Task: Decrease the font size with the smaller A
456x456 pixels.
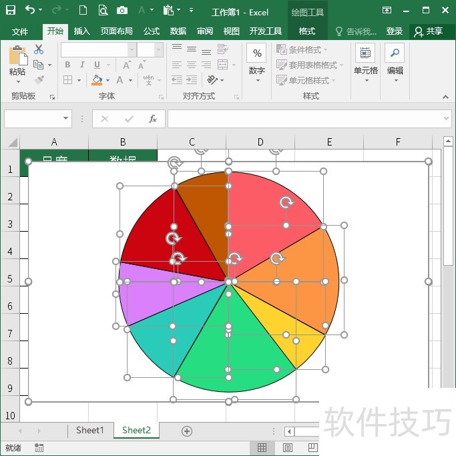Action: click(x=142, y=65)
